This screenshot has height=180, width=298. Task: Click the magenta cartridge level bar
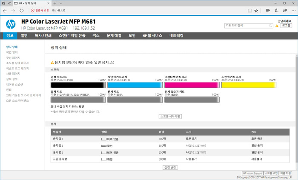pyautogui.click(x=192, y=85)
